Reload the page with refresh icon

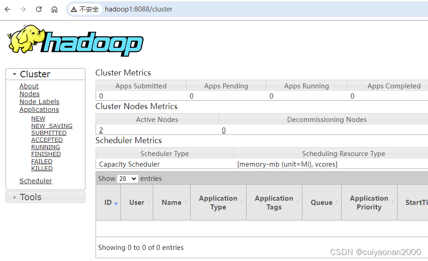pos(39,9)
